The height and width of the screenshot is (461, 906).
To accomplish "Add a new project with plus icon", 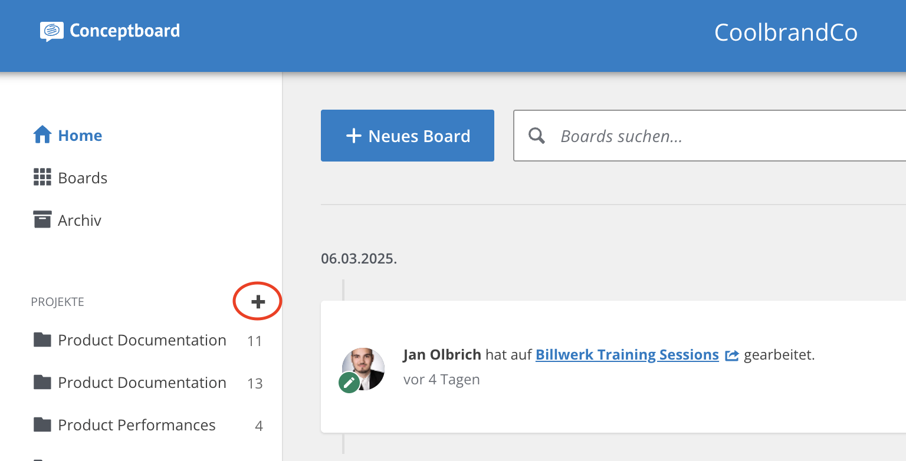I will (x=258, y=302).
